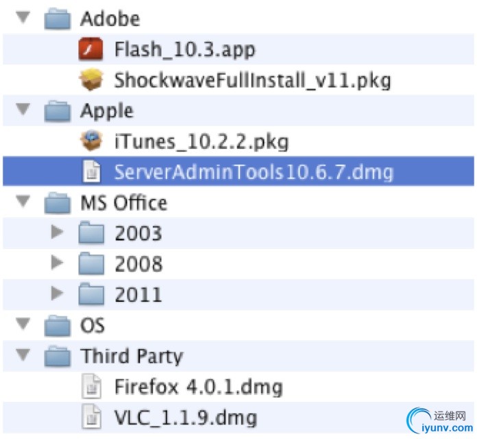
Task: Select the 2008 folder label
Action: (x=138, y=264)
